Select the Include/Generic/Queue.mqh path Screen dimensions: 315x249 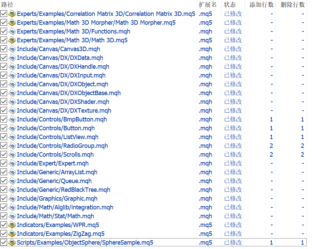[x=54, y=181]
